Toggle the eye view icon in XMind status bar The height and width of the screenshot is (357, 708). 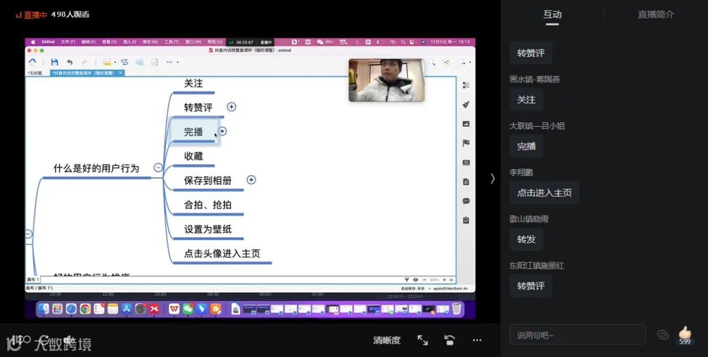[x=416, y=280]
